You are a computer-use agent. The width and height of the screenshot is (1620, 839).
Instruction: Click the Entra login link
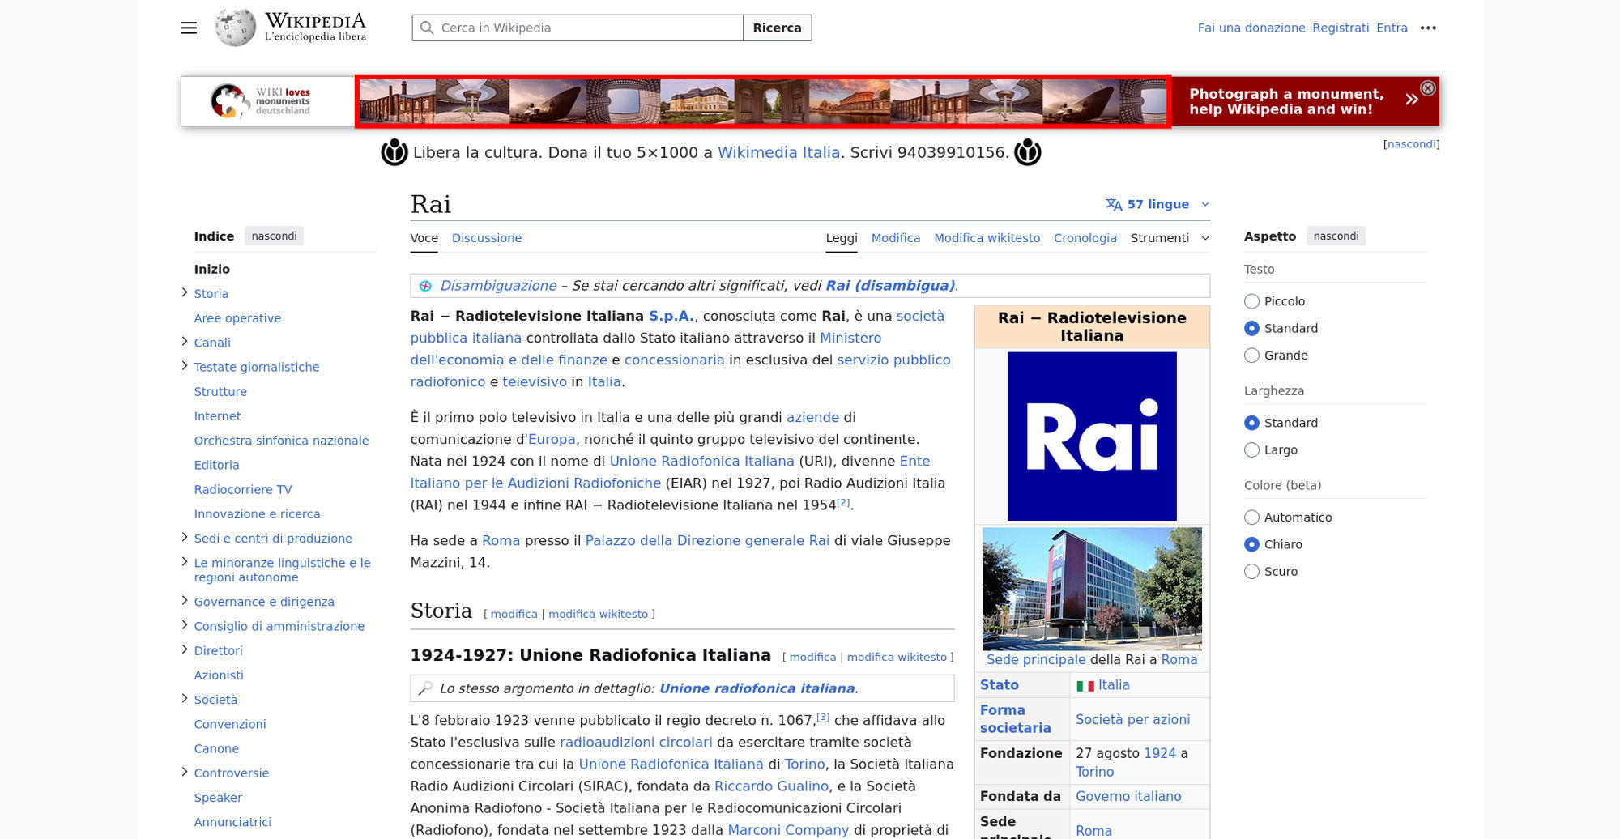tap(1392, 28)
